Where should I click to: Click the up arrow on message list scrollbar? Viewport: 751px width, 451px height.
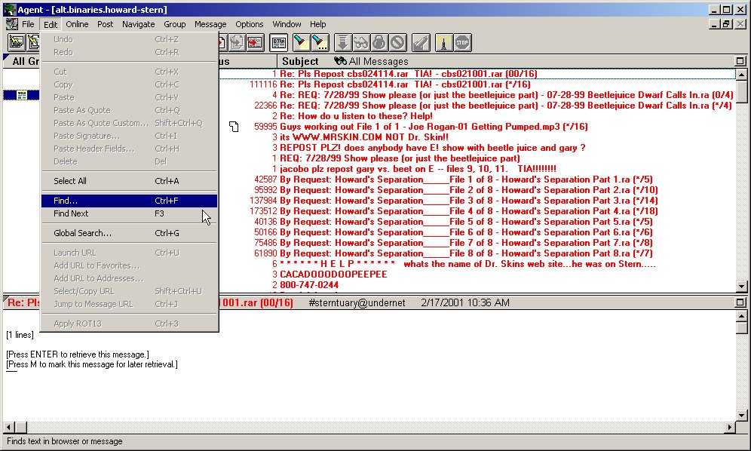[x=741, y=74]
